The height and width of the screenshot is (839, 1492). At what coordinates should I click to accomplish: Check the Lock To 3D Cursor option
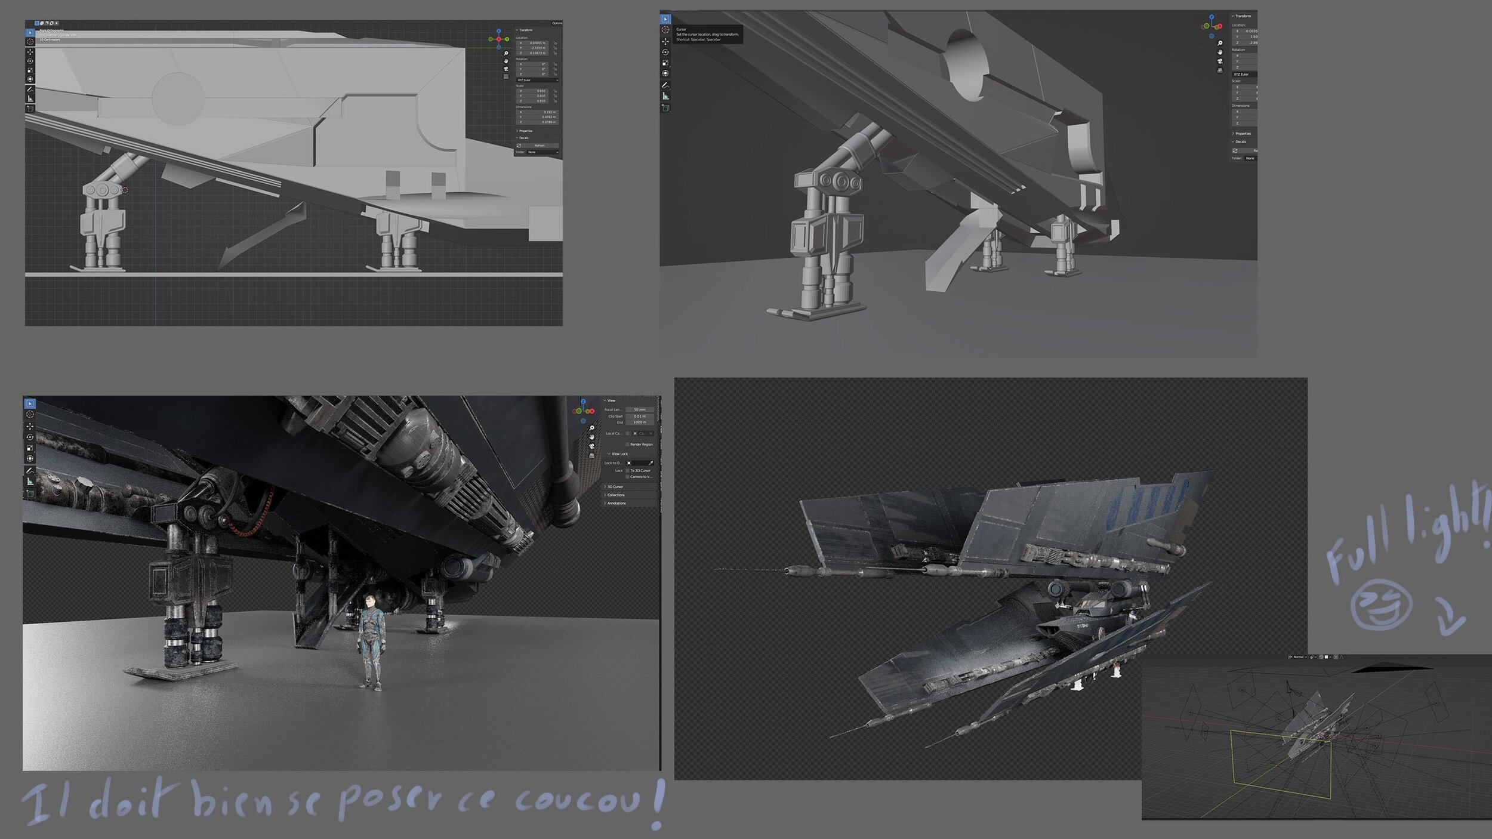click(627, 471)
